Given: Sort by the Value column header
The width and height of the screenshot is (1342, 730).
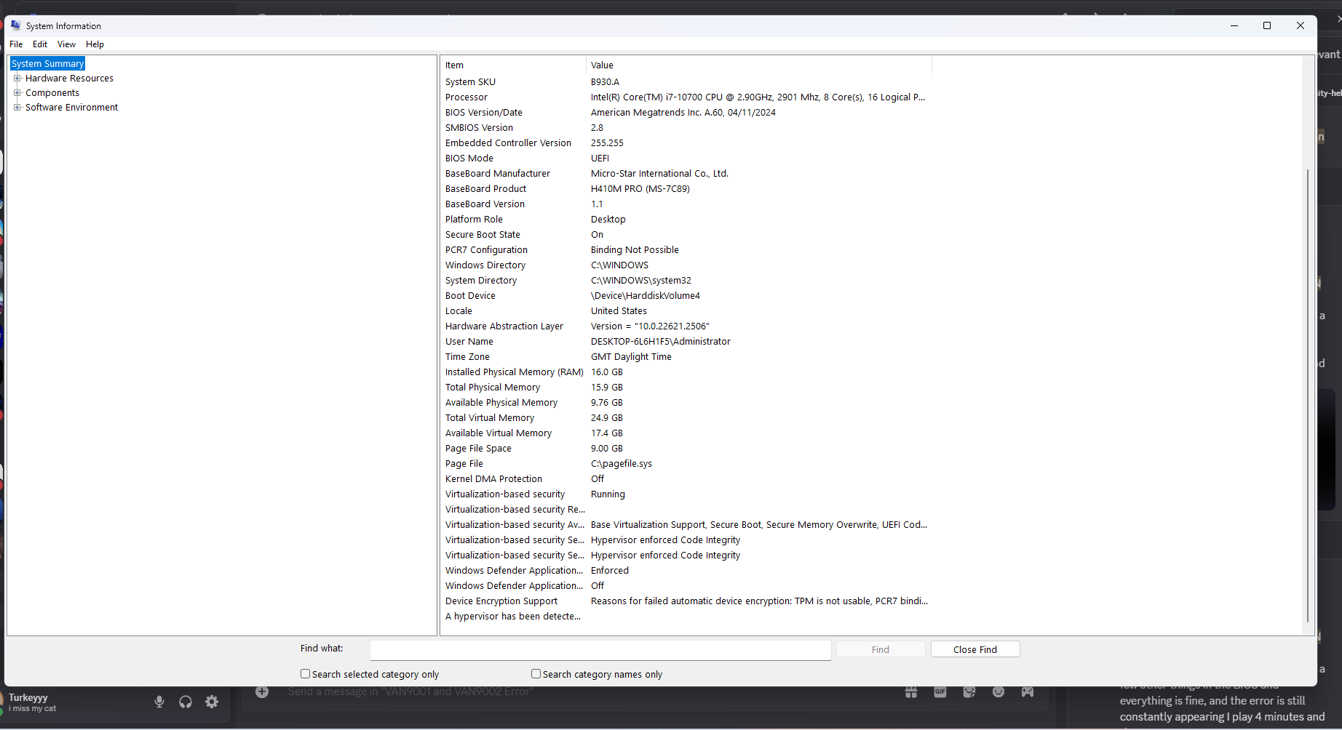Looking at the screenshot, I should point(758,65).
